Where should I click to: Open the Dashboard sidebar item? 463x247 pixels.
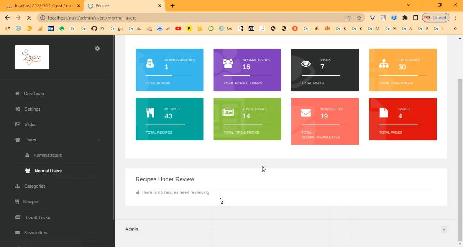[x=34, y=94]
